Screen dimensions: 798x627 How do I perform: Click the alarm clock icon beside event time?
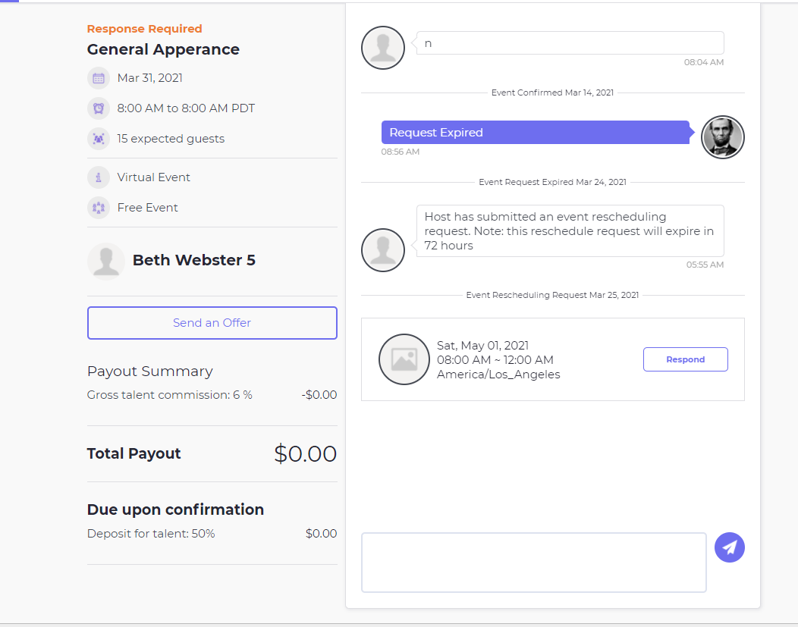tap(99, 108)
